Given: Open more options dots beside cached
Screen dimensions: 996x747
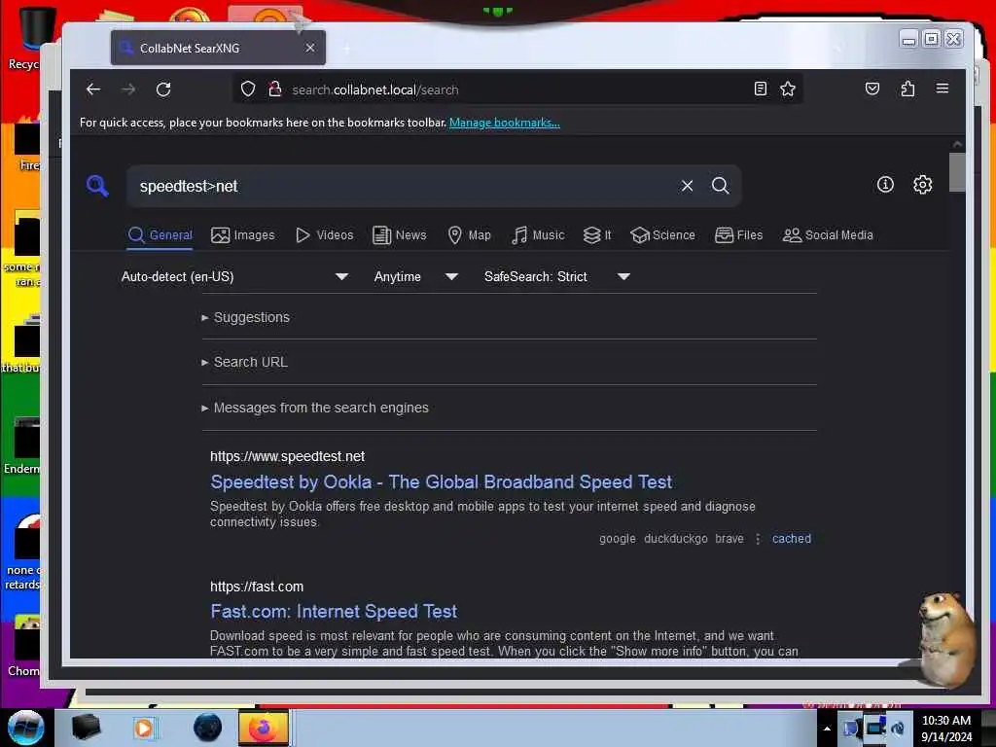Looking at the screenshot, I should tap(757, 539).
